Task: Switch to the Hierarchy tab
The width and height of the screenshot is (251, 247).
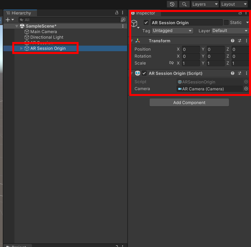Action: pos(21,13)
